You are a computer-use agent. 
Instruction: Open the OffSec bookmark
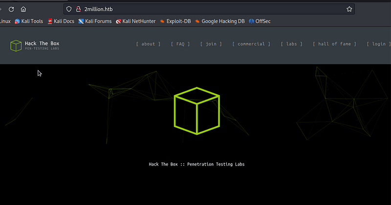[x=260, y=21]
